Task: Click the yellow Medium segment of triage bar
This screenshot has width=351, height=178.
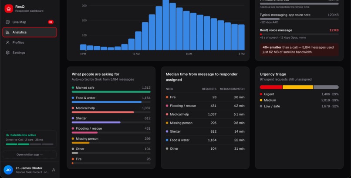Action: [x=298, y=87]
